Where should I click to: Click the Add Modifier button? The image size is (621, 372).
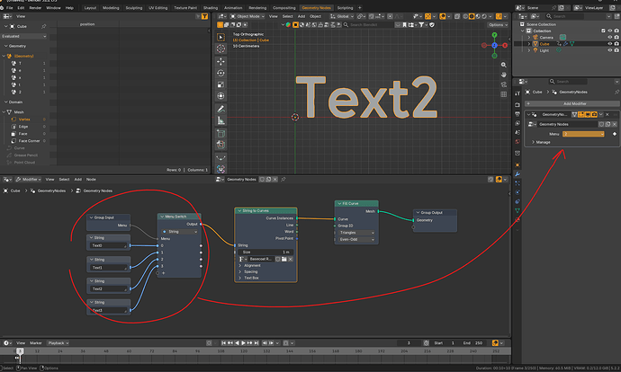tap(572, 103)
